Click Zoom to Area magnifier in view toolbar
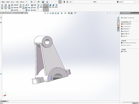The image size is (139, 104). pyautogui.click(x=48, y=13)
